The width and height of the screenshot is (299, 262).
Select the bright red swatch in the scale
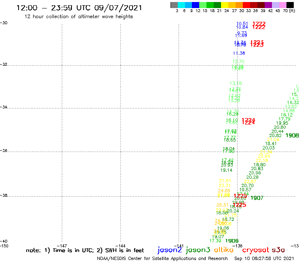246,5
